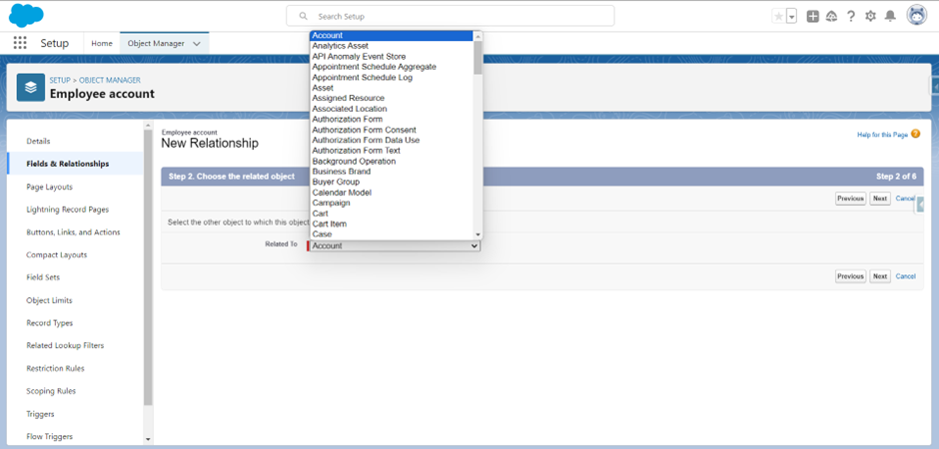Image resolution: width=939 pixels, height=449 pixels.
Task: Switch to the Home tab
Action: point(102,43)
